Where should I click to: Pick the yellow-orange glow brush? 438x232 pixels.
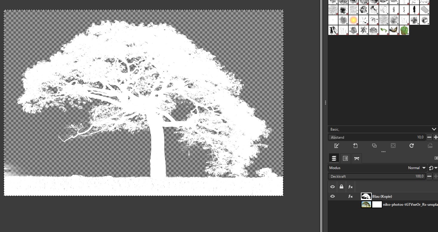[353, 20]
